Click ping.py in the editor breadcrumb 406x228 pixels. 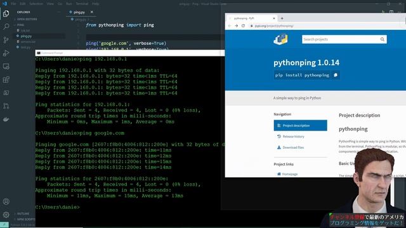tap(80, 20)
